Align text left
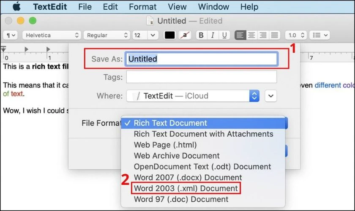Image resolution: width=355 pixels, height=211 pixels. tap(240, 35)
